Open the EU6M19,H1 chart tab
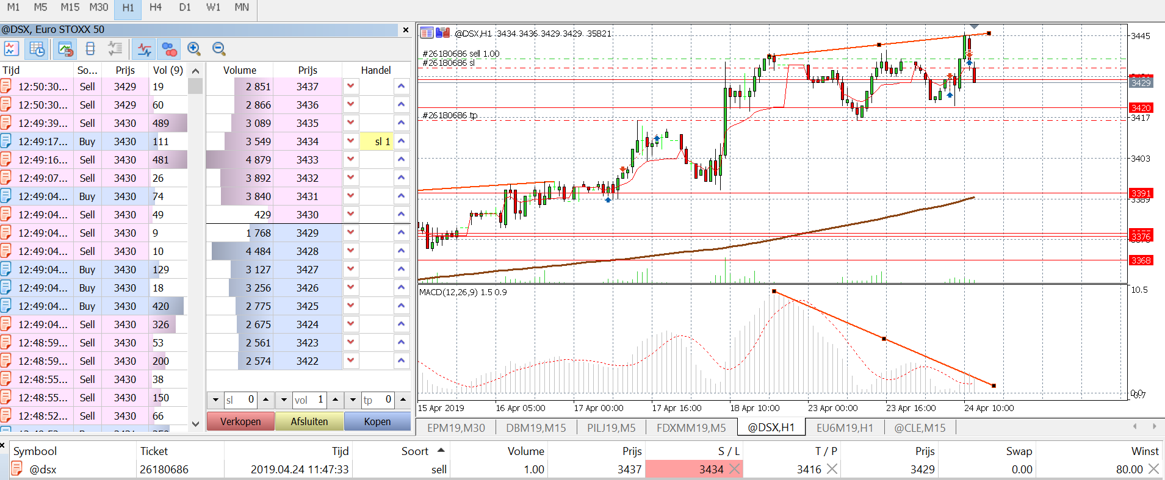 coord(845,428)
